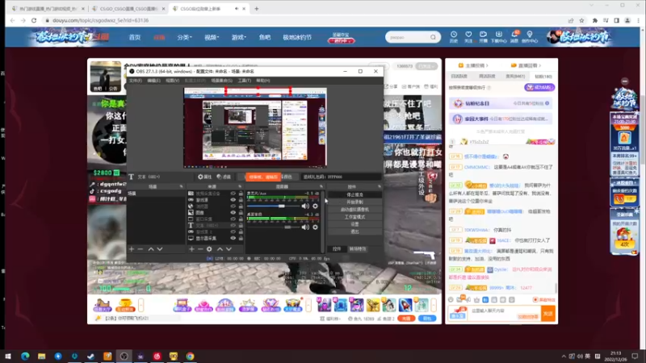Viewport: 646px width, 363px height.
Task: Remove selected source with minus icon
Action: click(x=200, y=249)
